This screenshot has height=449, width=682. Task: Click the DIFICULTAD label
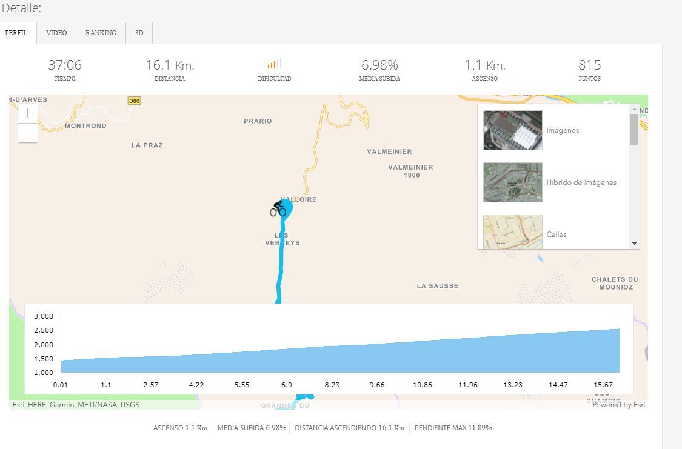click(x=275, y=79)
